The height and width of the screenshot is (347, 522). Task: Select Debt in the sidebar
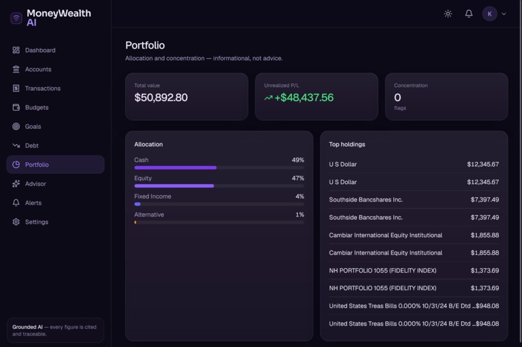click(x=55, y=145)
